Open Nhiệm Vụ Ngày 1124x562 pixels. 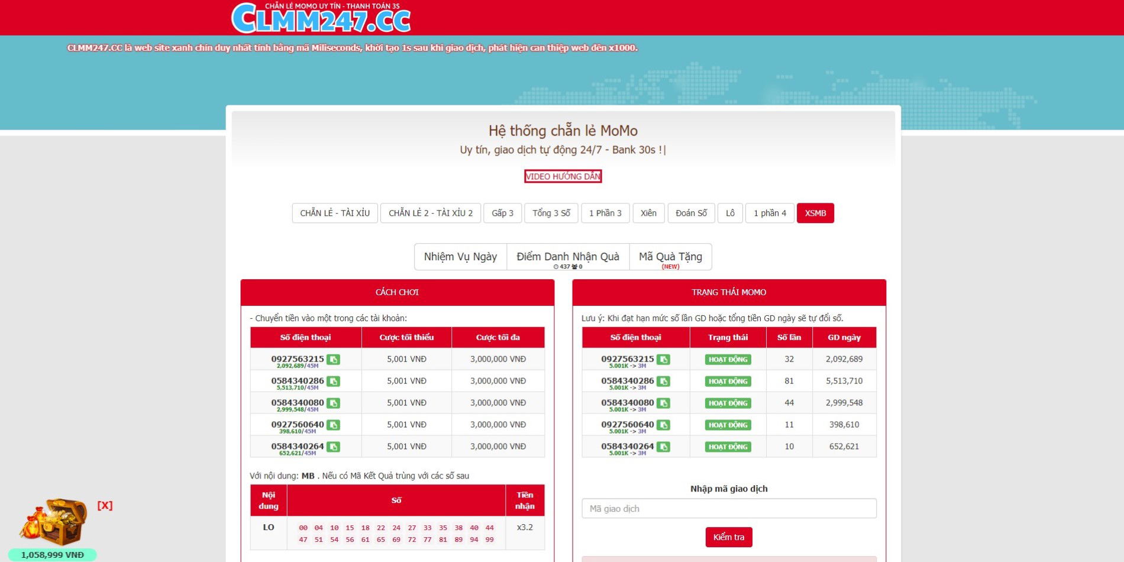[x=460, y=257]
